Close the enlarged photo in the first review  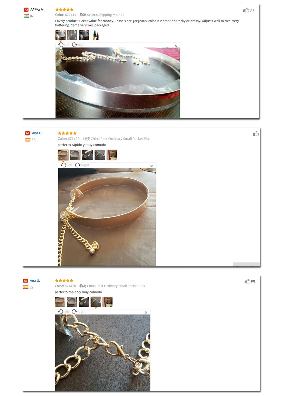tap(176, 46)
